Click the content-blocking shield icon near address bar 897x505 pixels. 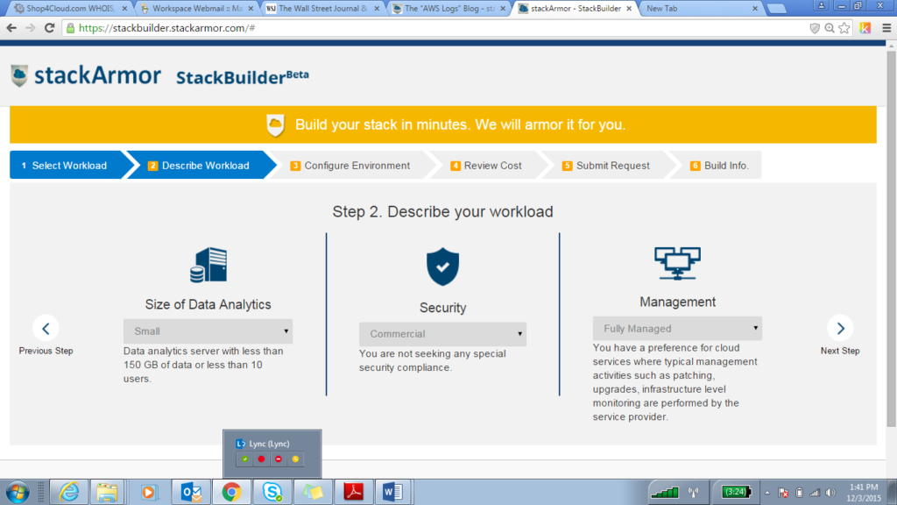(813, 27)
